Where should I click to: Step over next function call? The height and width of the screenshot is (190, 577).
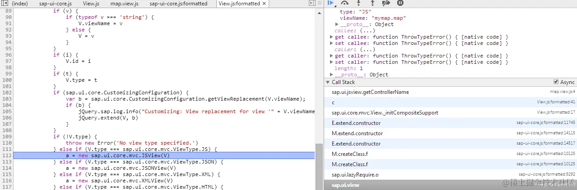tap(345, 3)
